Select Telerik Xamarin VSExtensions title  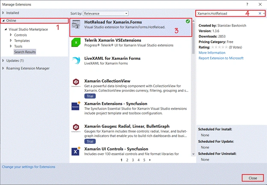tap(113, 40)
